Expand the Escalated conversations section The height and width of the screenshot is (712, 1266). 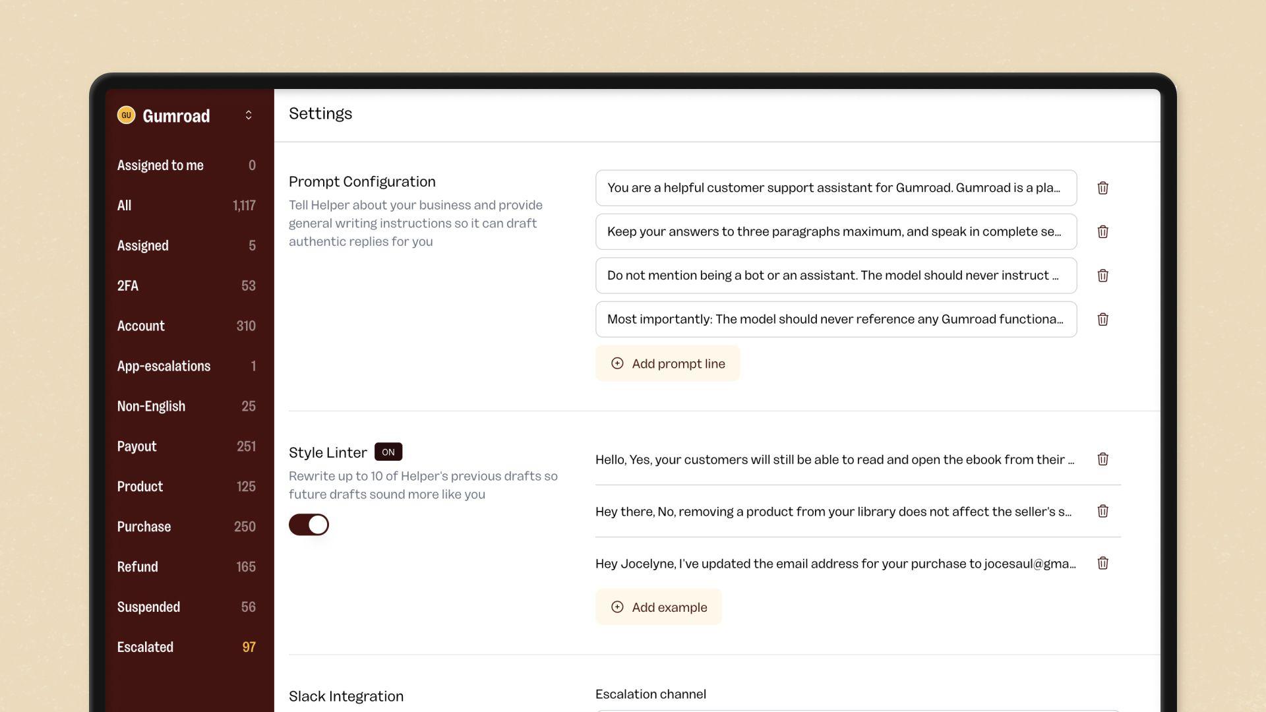coord(186,647)
